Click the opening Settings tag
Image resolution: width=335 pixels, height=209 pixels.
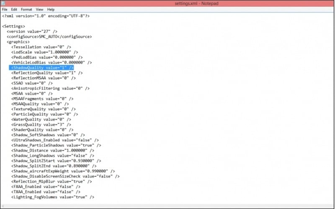13,26
